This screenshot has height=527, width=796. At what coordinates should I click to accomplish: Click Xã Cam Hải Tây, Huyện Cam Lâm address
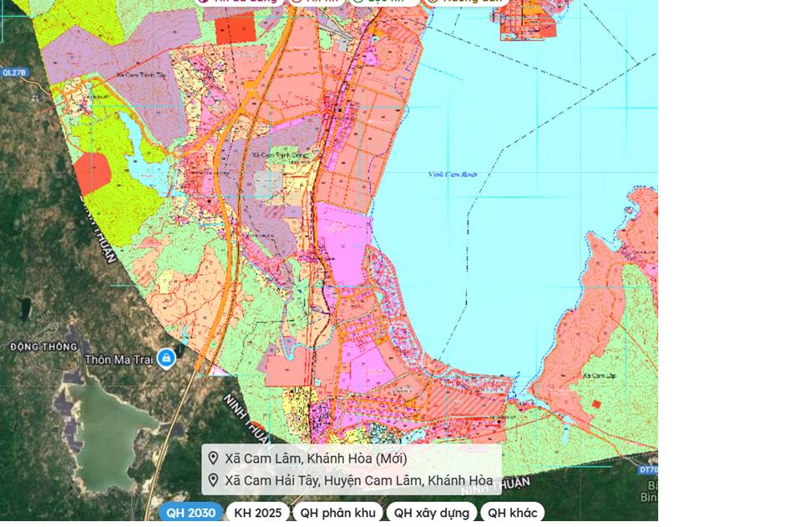tap(359, 480)
